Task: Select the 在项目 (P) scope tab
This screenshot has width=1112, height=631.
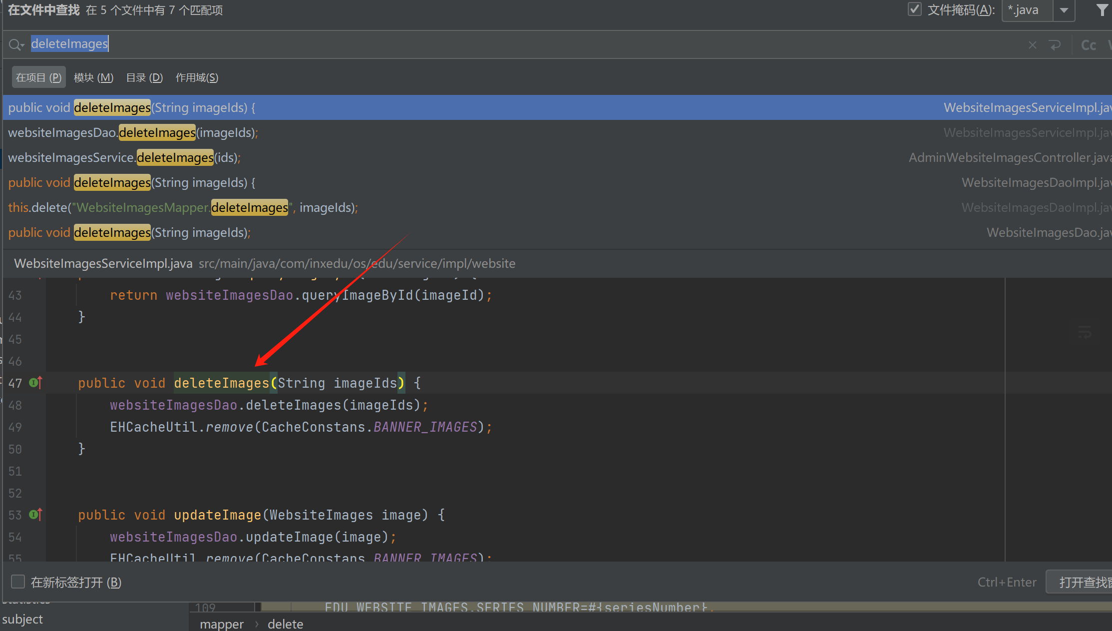Action: pyautogui.click(x=38, y=77)
